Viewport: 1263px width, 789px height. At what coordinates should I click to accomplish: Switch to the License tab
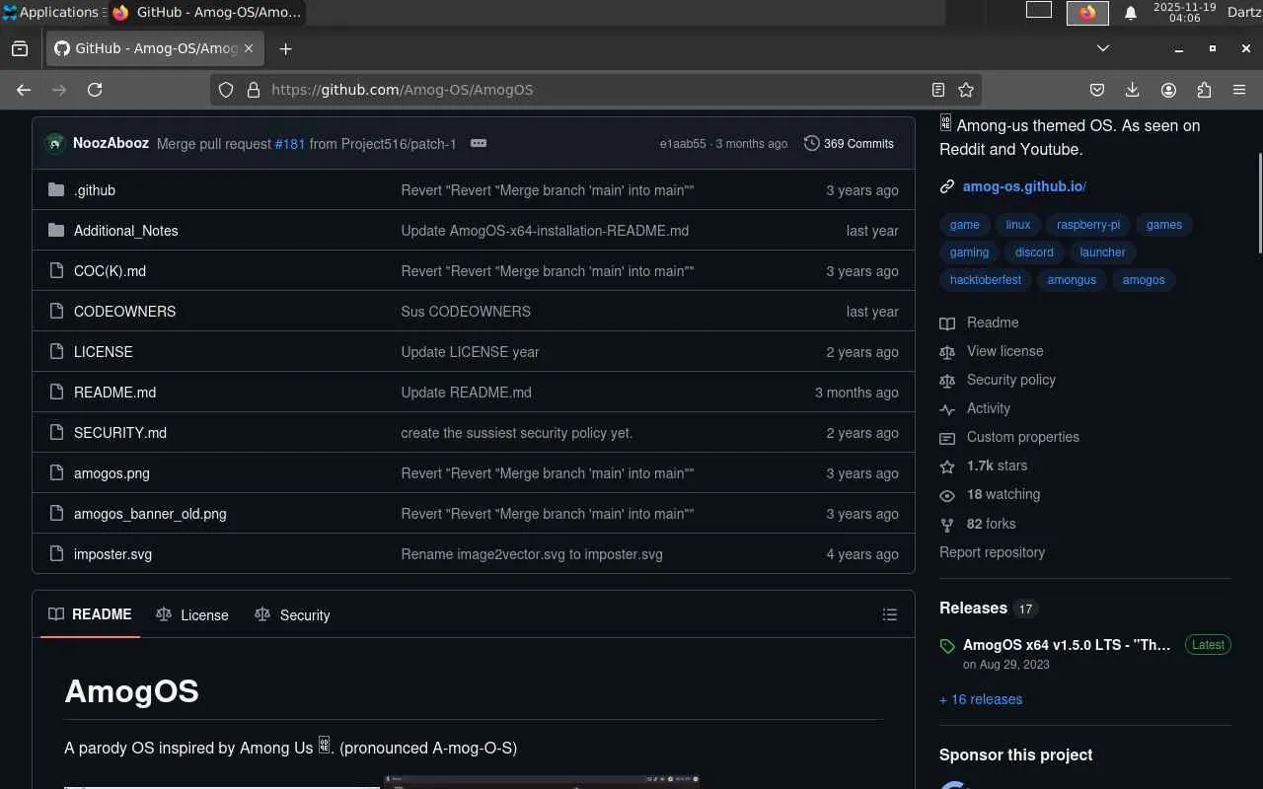192,614
